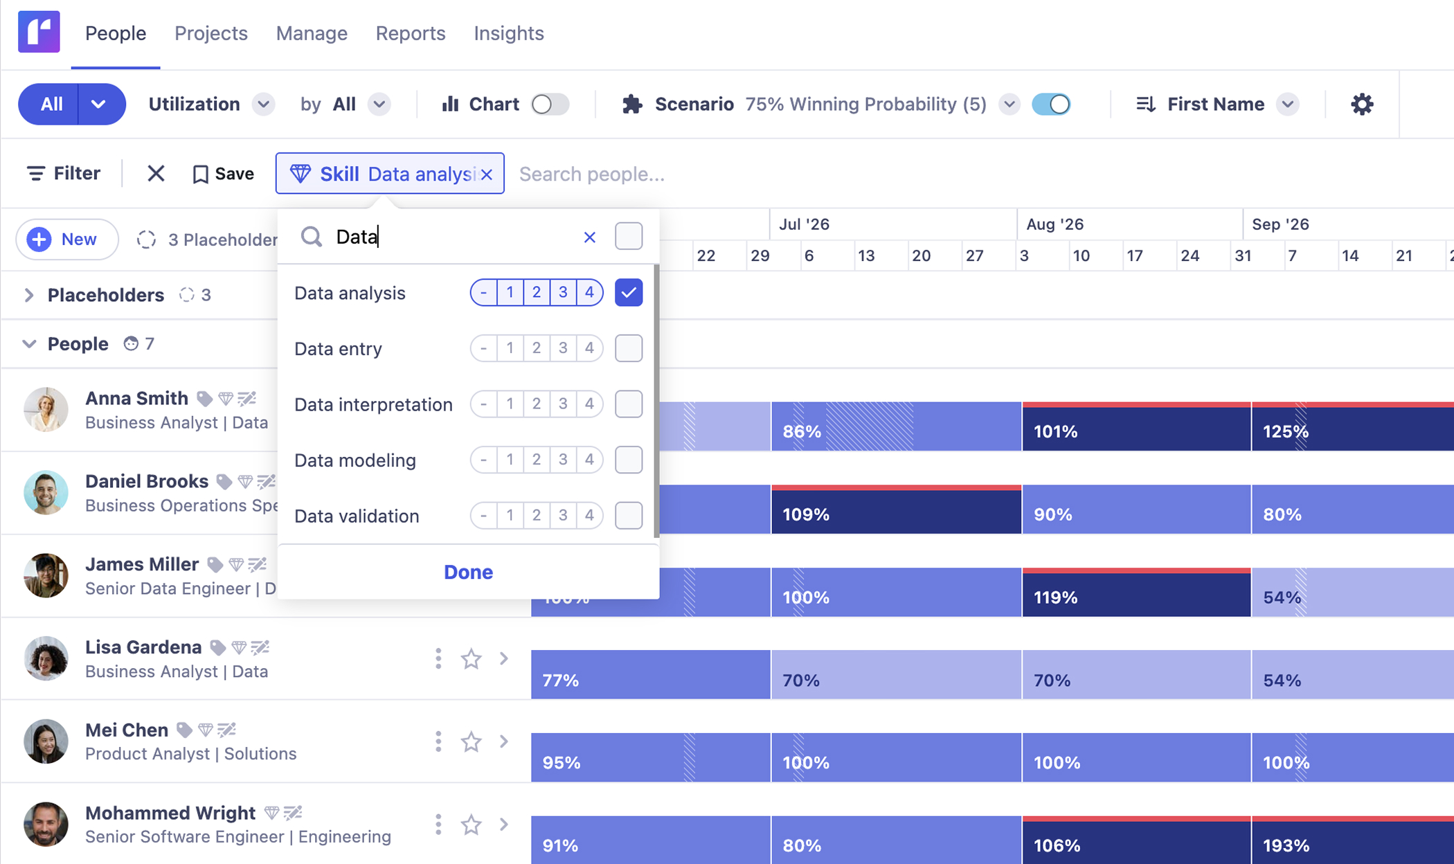1454x864 pixels.
Task: Open Mei Chen's three-dot menu
Action: pos(438,741)
